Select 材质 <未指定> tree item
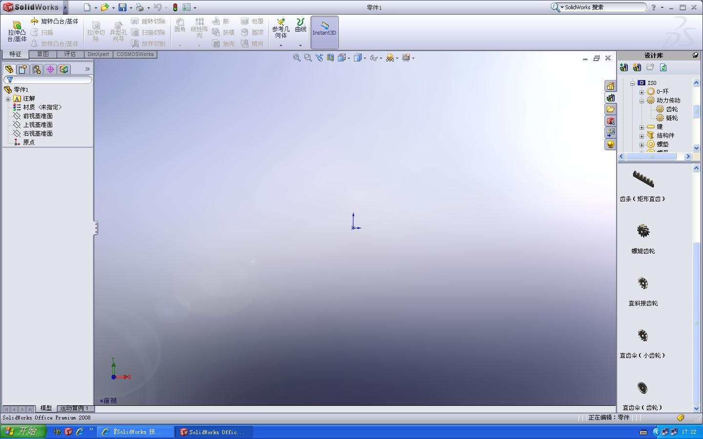The image size is (703, 439). tap(42, 107)
